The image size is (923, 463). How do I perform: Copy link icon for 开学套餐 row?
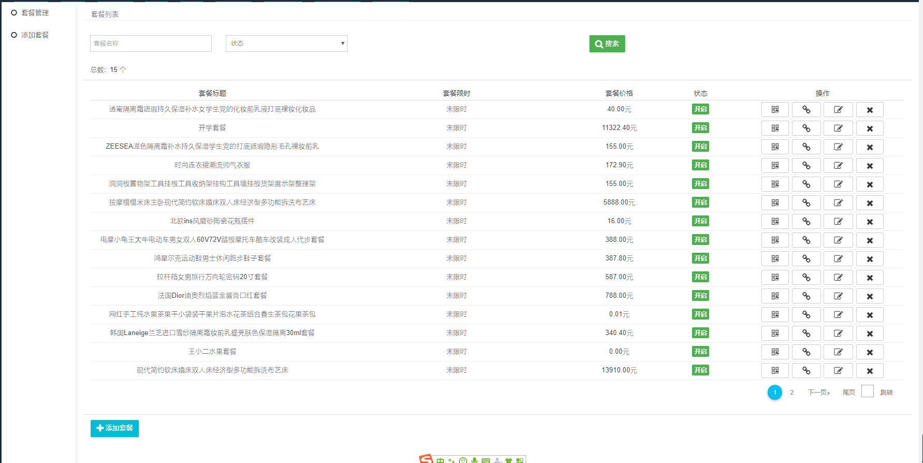[x=806, y=128]
